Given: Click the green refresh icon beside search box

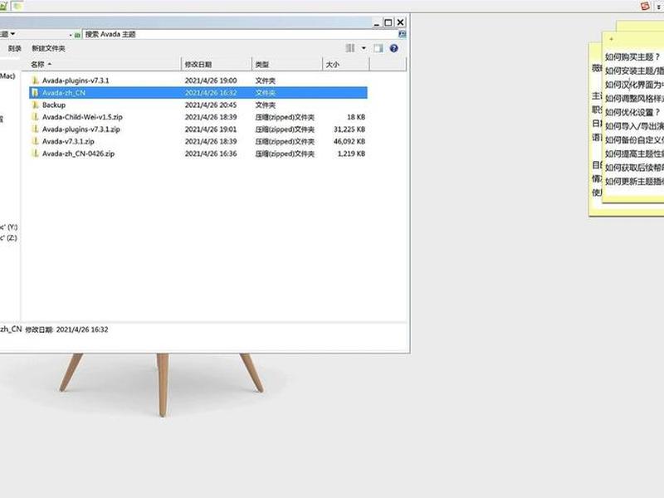Looking at the screenshot, I should click(77, 35).
